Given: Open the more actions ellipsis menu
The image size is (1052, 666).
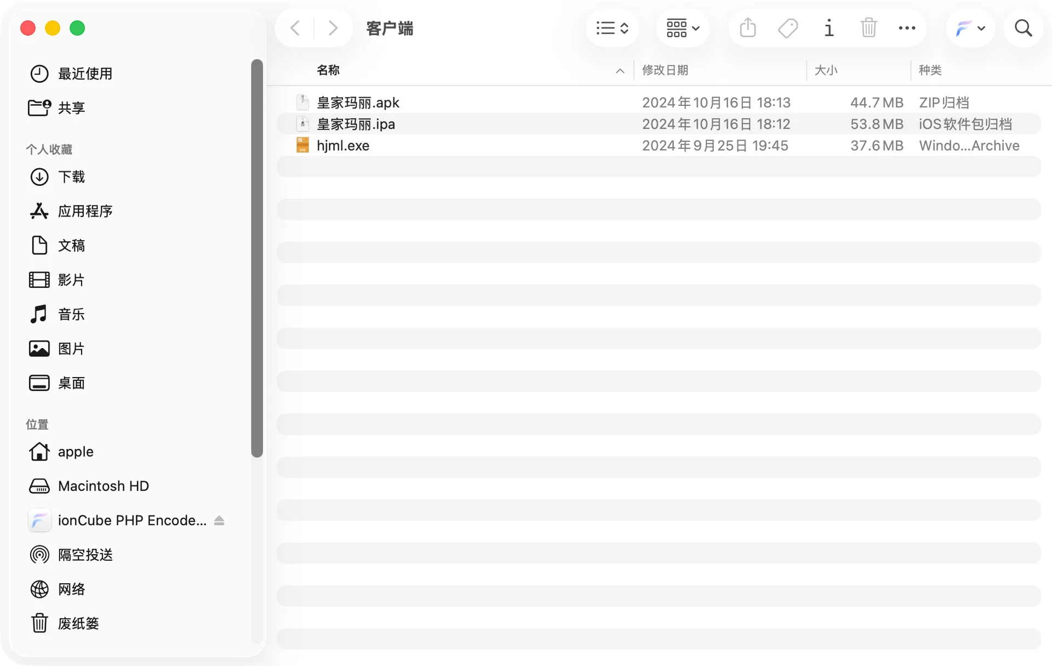Looking at the screenshot, I should (907, 28).
